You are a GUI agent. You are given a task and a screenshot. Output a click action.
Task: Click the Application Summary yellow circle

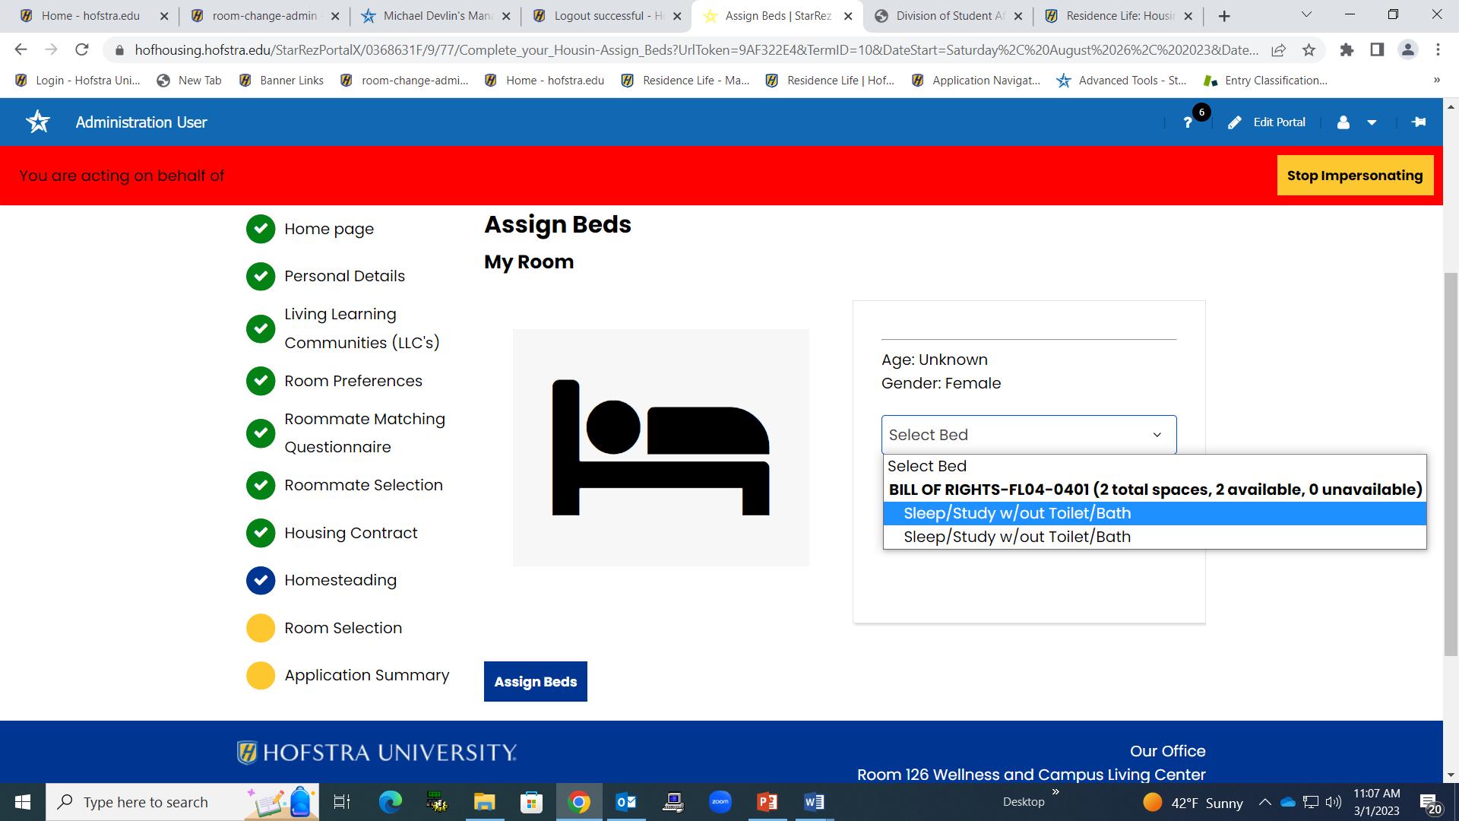click(261, 675)
